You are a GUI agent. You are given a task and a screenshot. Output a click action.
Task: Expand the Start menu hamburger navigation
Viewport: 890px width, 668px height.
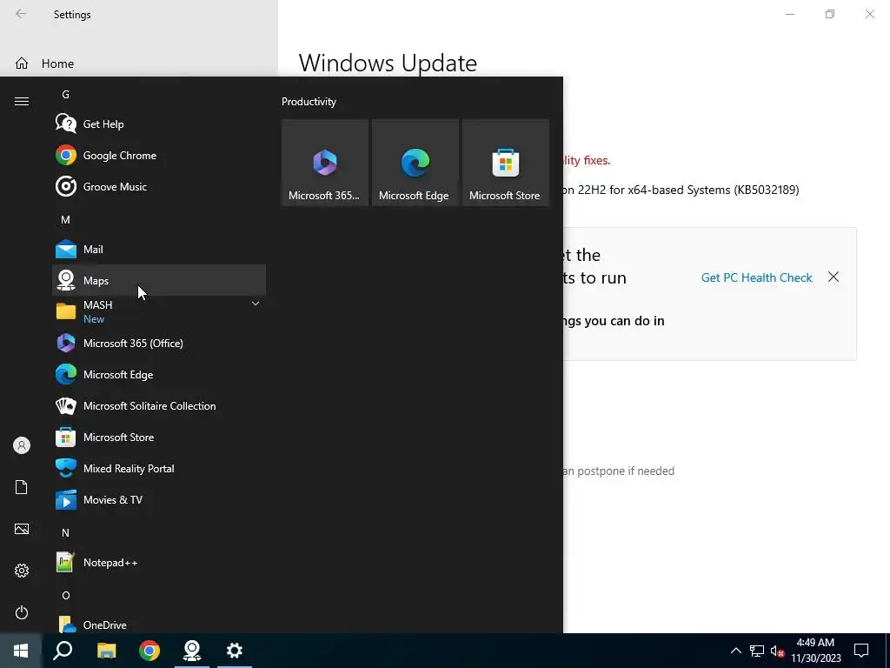tap(22, 101)
